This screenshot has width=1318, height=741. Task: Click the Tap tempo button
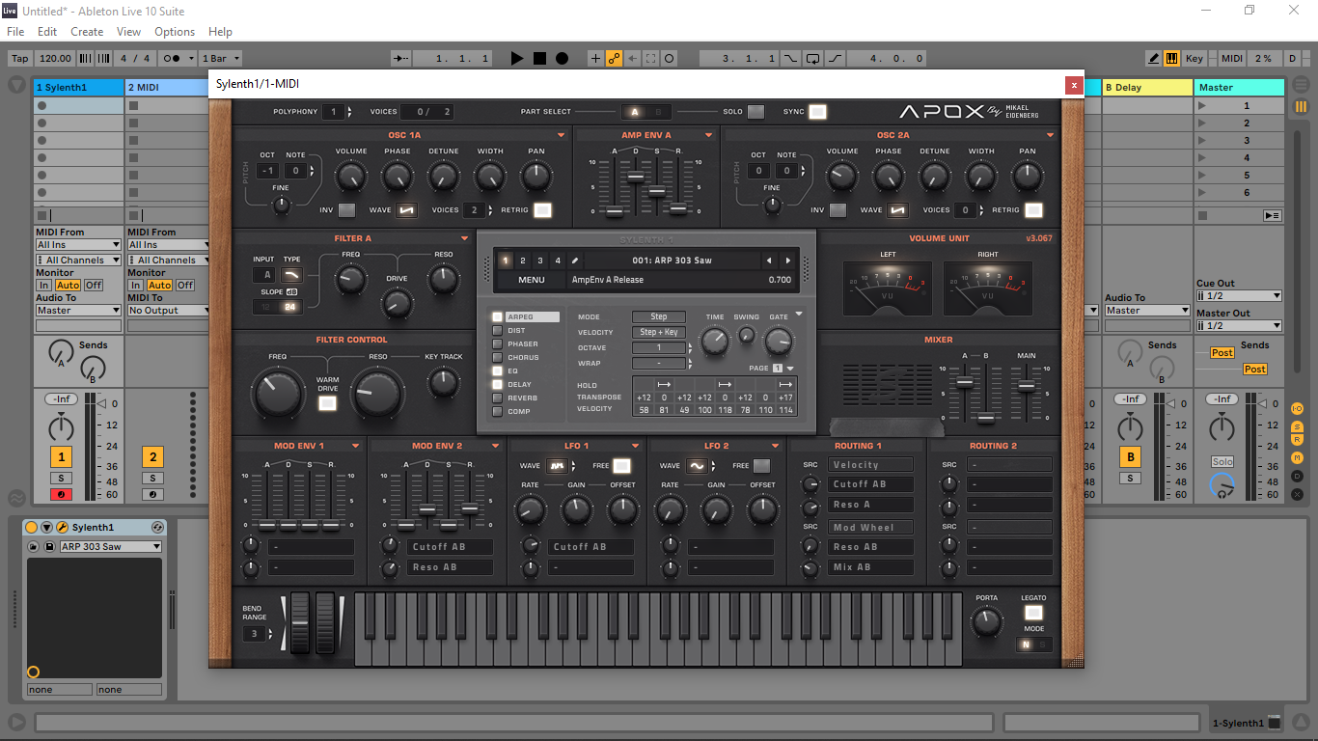(x=19, y=59)
